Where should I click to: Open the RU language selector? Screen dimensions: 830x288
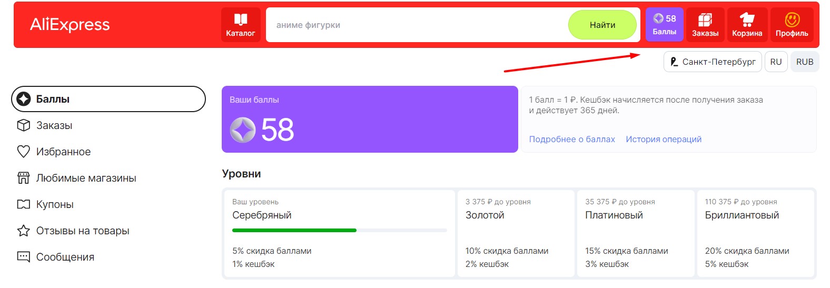[x=776, y=62]
